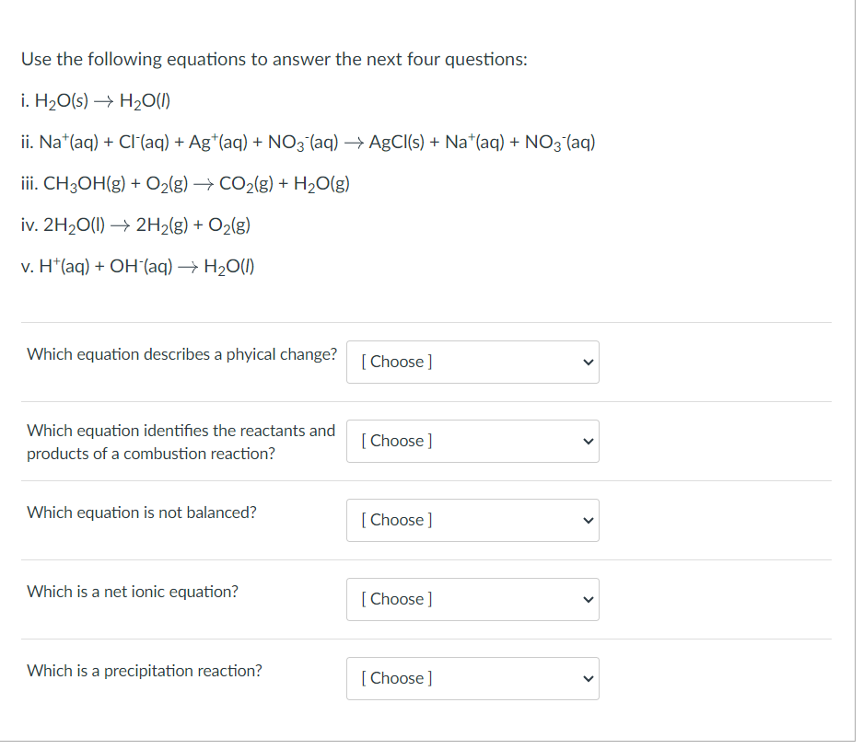
Task: Select the question 'Which equation describes a phyical change?'
Action: 181,354
